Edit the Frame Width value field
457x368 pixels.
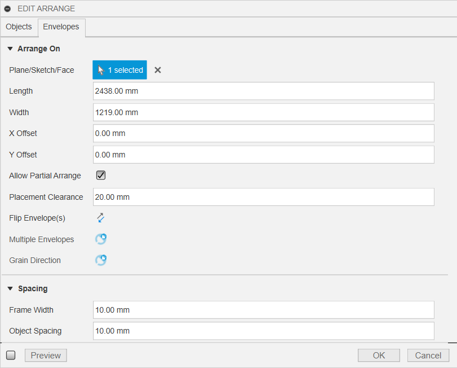coord(263,310)
